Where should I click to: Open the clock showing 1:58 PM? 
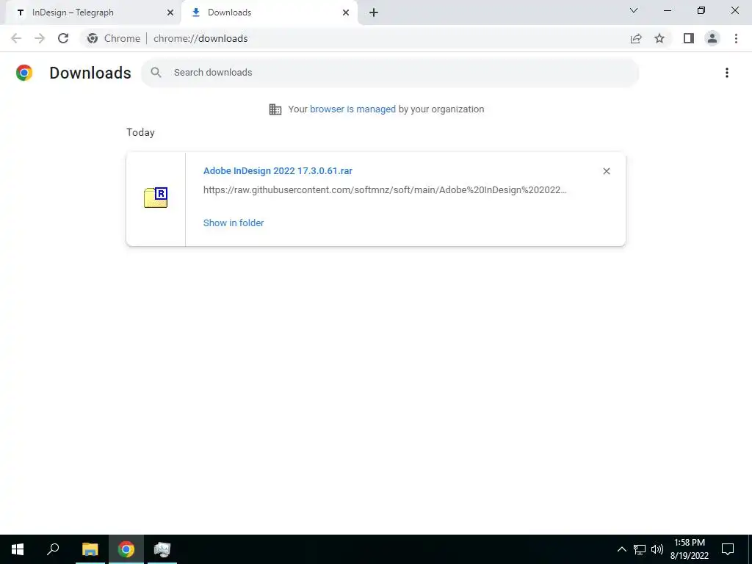(x=689, y=549)
